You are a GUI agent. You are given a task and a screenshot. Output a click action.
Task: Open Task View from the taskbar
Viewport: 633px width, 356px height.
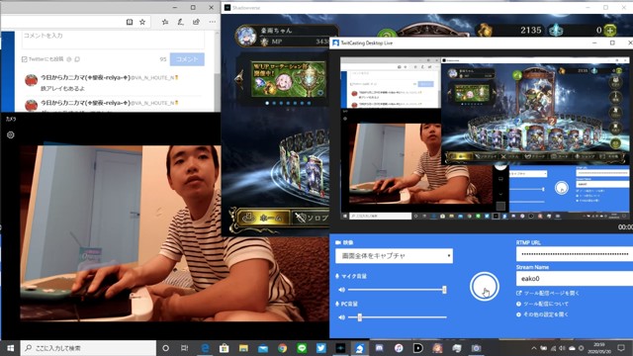tap(185, 348)
